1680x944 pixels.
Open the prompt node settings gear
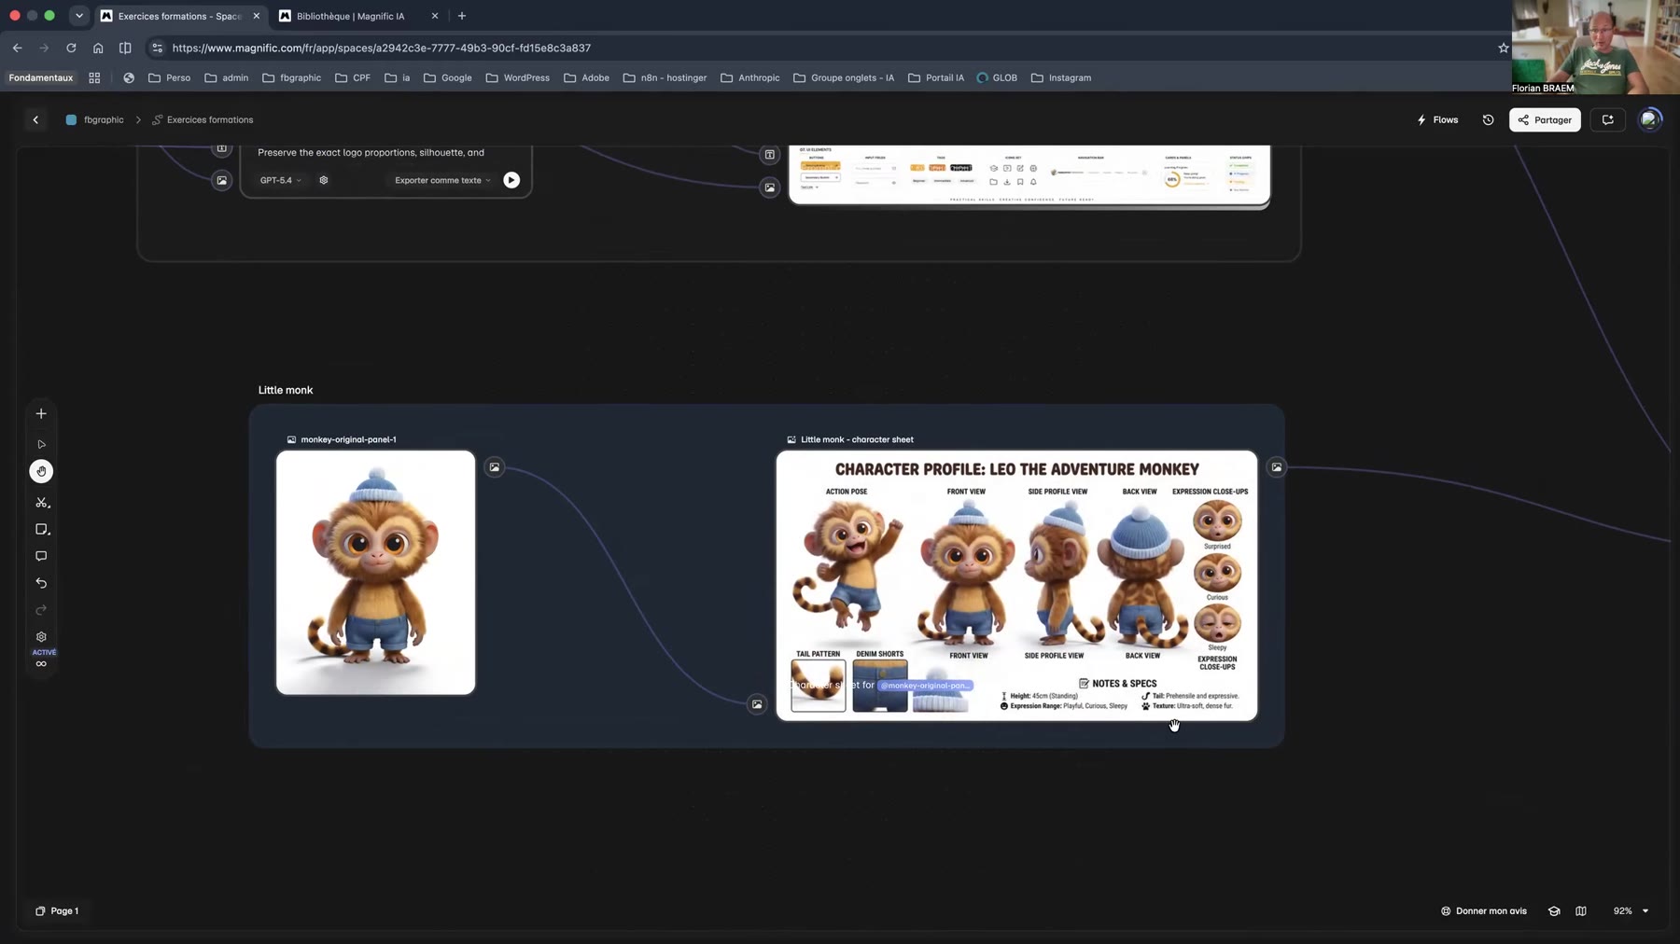[x=324, y=180]
